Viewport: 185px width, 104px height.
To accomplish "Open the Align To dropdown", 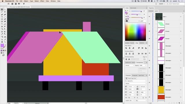I will point(145,59).
